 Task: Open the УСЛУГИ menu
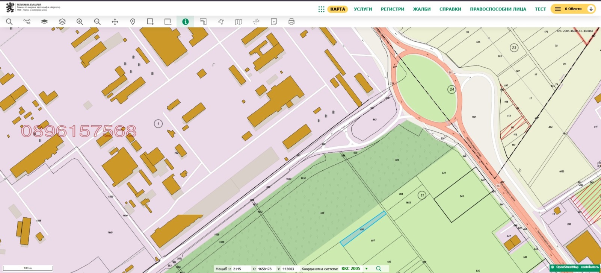point(363,9)
